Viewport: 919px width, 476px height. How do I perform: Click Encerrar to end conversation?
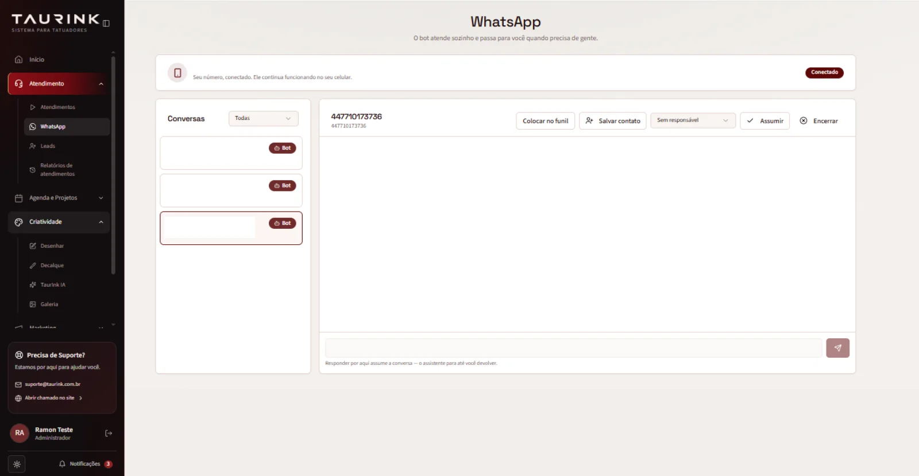[819, 121]
